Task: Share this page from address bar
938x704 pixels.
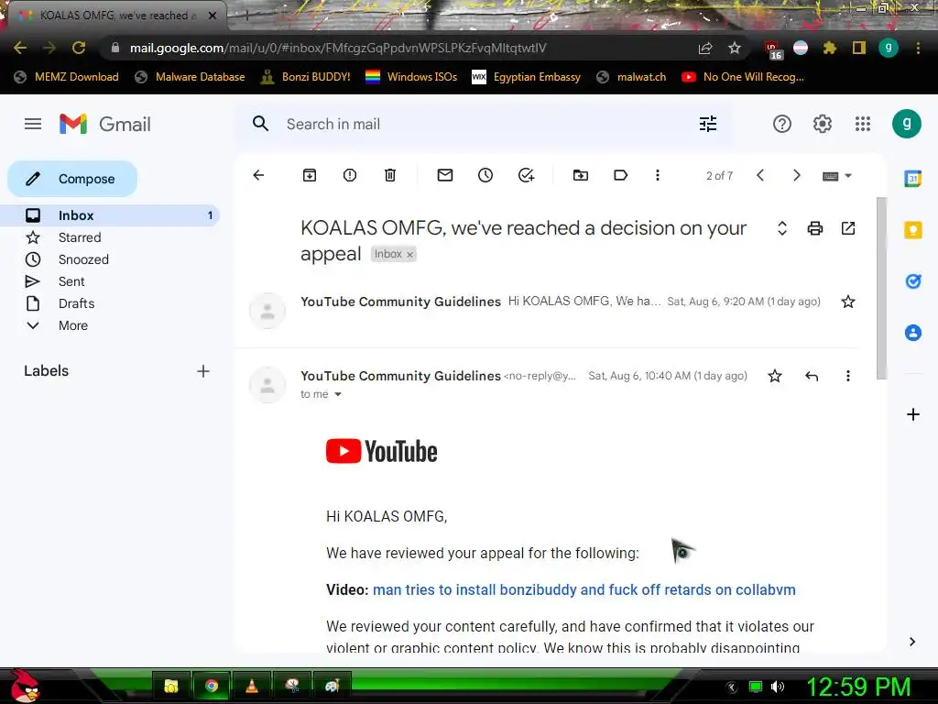Action: [x=705, y=48]
